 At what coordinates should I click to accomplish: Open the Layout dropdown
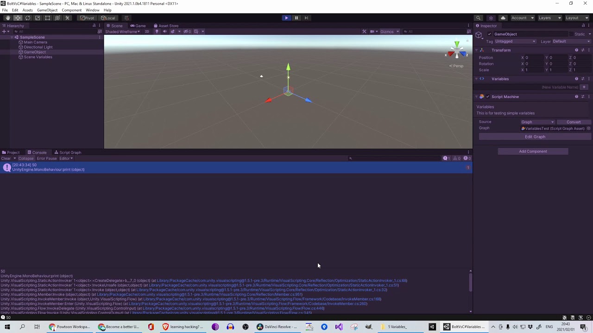[578, 18]
